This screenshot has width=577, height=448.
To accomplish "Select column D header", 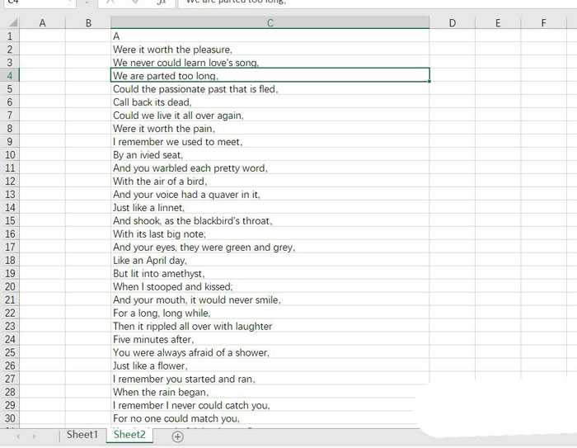I will point(453,23).
